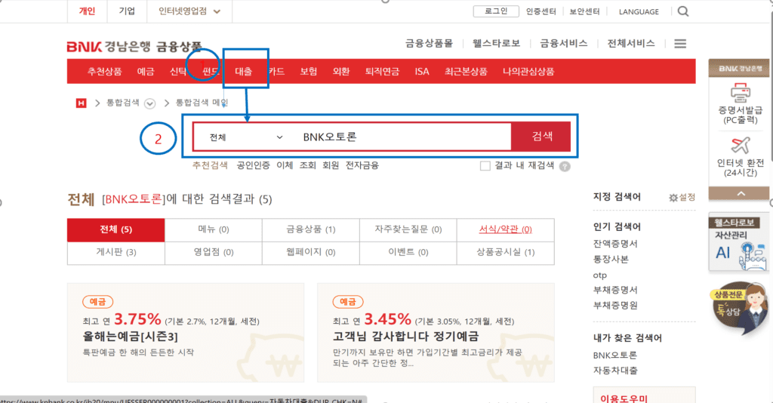773x403 pixels.
Task: Select the 상품공시실 (1) results tab
Action: coord(505,252)
